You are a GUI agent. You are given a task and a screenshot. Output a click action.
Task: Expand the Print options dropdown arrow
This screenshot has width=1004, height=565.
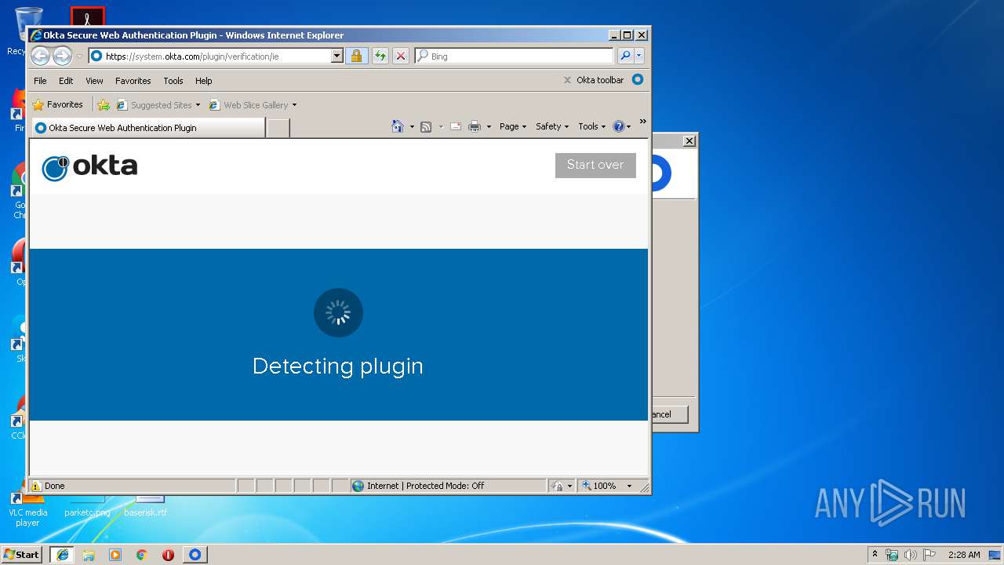point(489,126)
